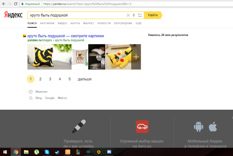
Task: Expand the ЕЩЁ menu of services
Action: (x=139, y=23)
